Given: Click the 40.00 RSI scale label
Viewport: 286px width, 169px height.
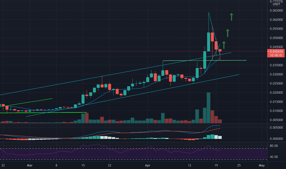Looking at the screenshot, I should [274, 157].
